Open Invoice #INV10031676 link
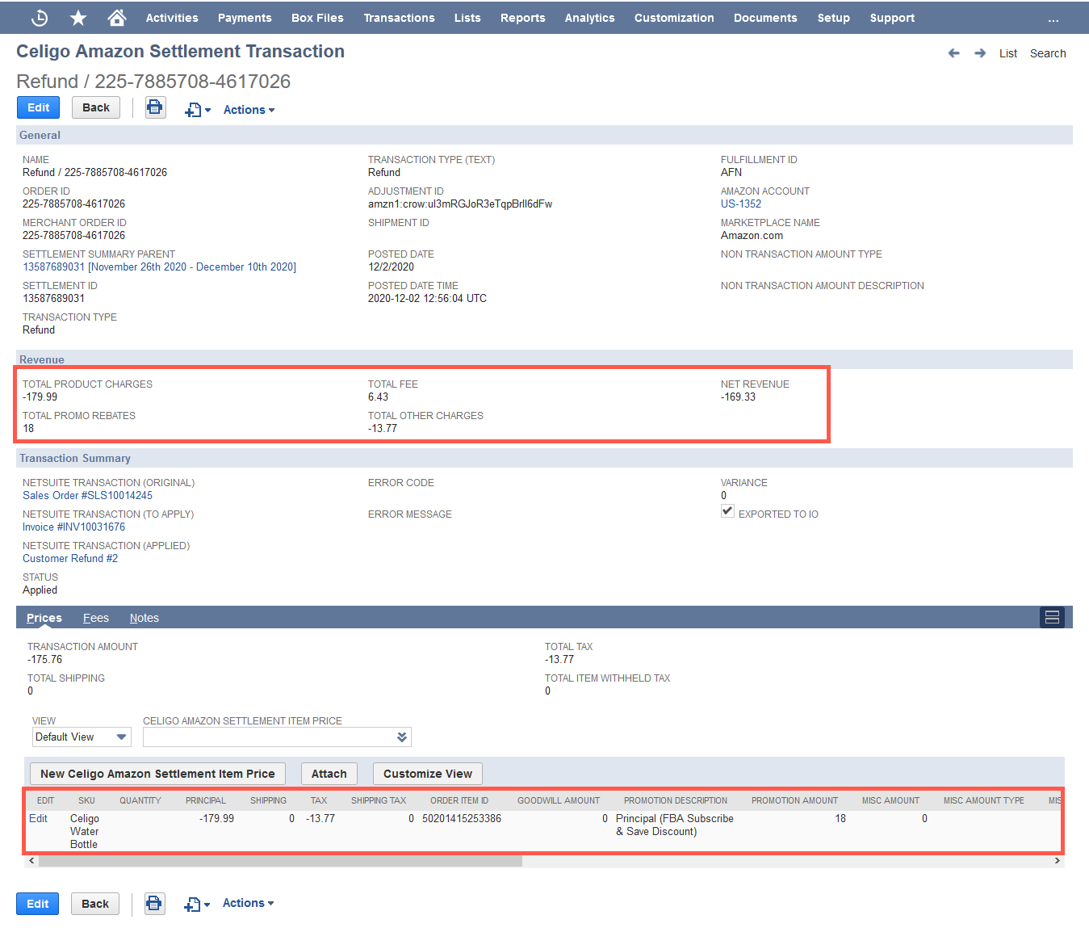 point(73,527)
